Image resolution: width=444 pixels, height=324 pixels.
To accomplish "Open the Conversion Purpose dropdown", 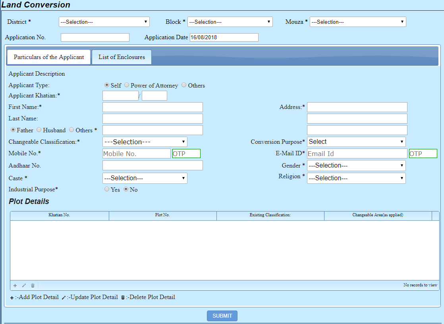I will coord(356,142).
